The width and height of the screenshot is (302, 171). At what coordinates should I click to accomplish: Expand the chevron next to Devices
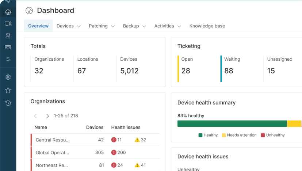point(79,26)
